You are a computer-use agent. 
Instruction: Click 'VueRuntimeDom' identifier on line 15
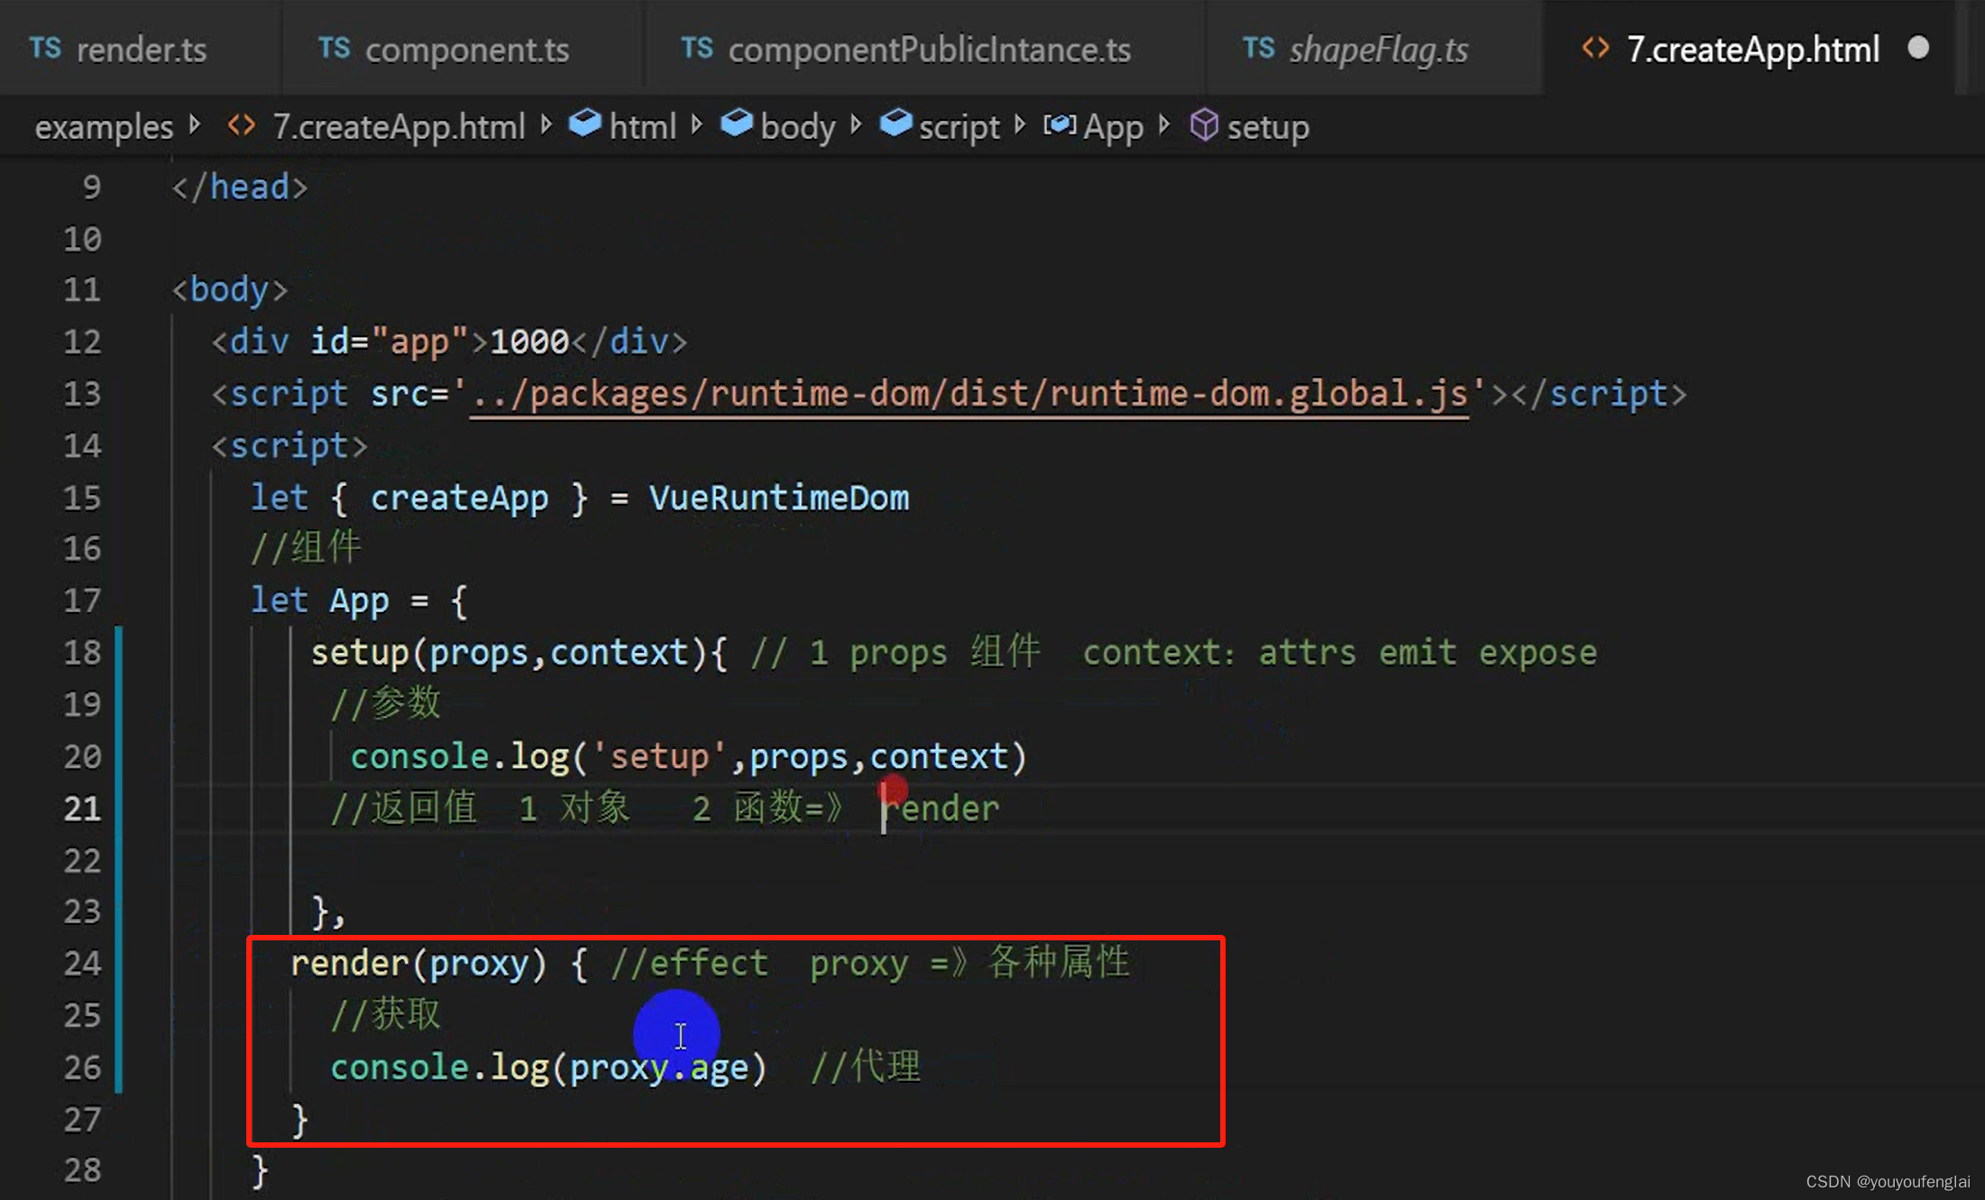tap(779, 498)
